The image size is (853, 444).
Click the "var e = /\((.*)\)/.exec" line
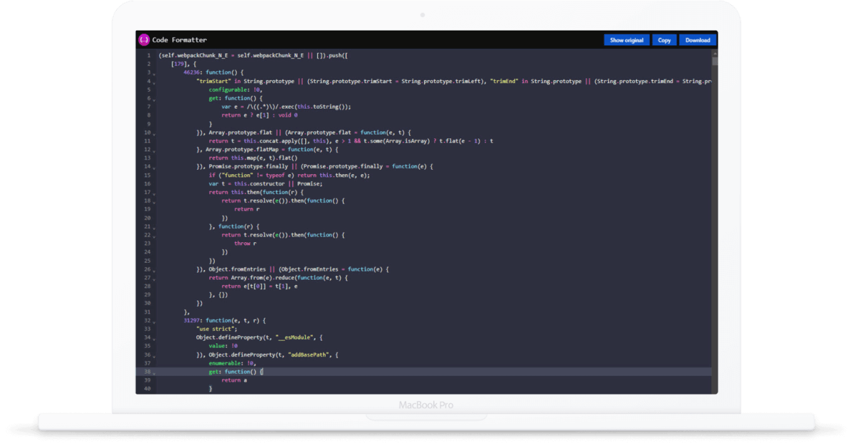tap(286, 107)
